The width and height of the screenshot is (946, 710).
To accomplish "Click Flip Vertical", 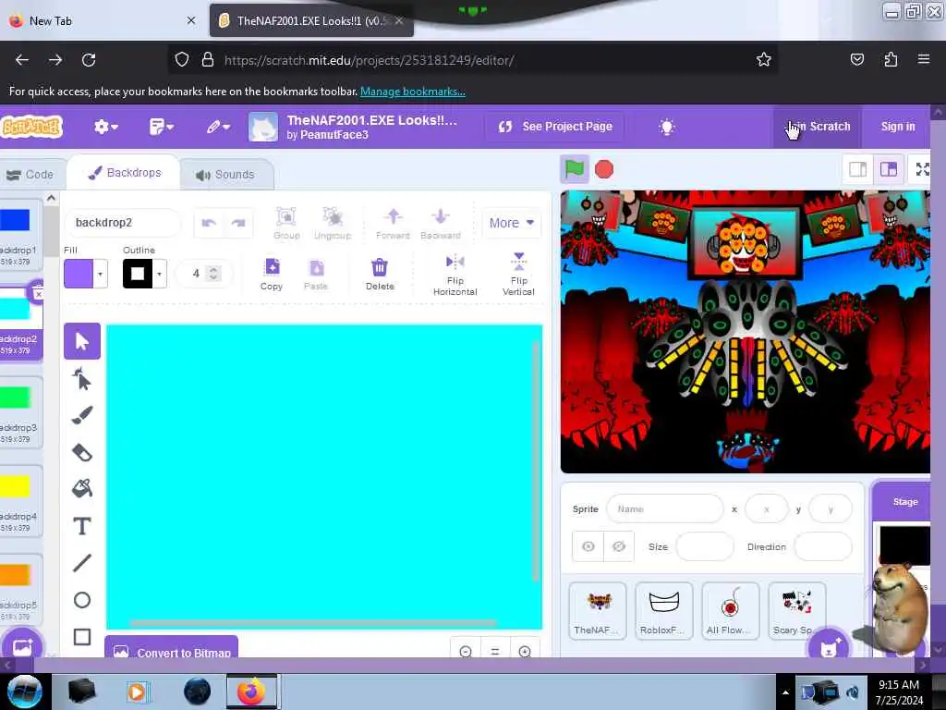I will coord(519,275).
